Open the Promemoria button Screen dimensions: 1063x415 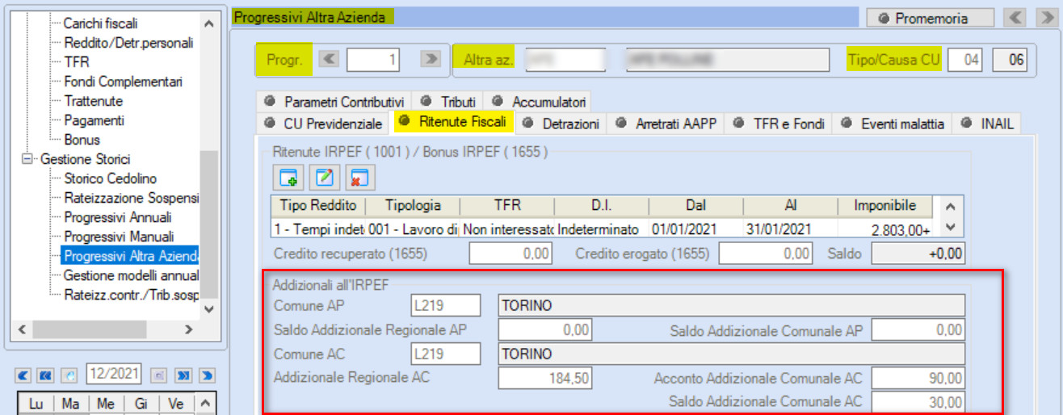tap(929, 18)
